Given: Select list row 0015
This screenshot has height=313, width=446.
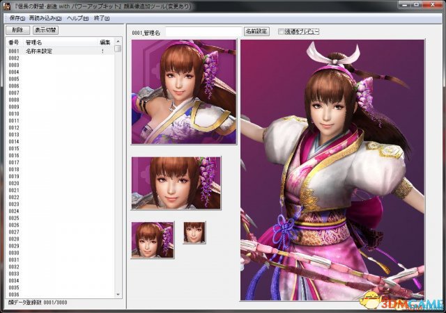Looking at the screenshot, I should click(x=60, y=149).
